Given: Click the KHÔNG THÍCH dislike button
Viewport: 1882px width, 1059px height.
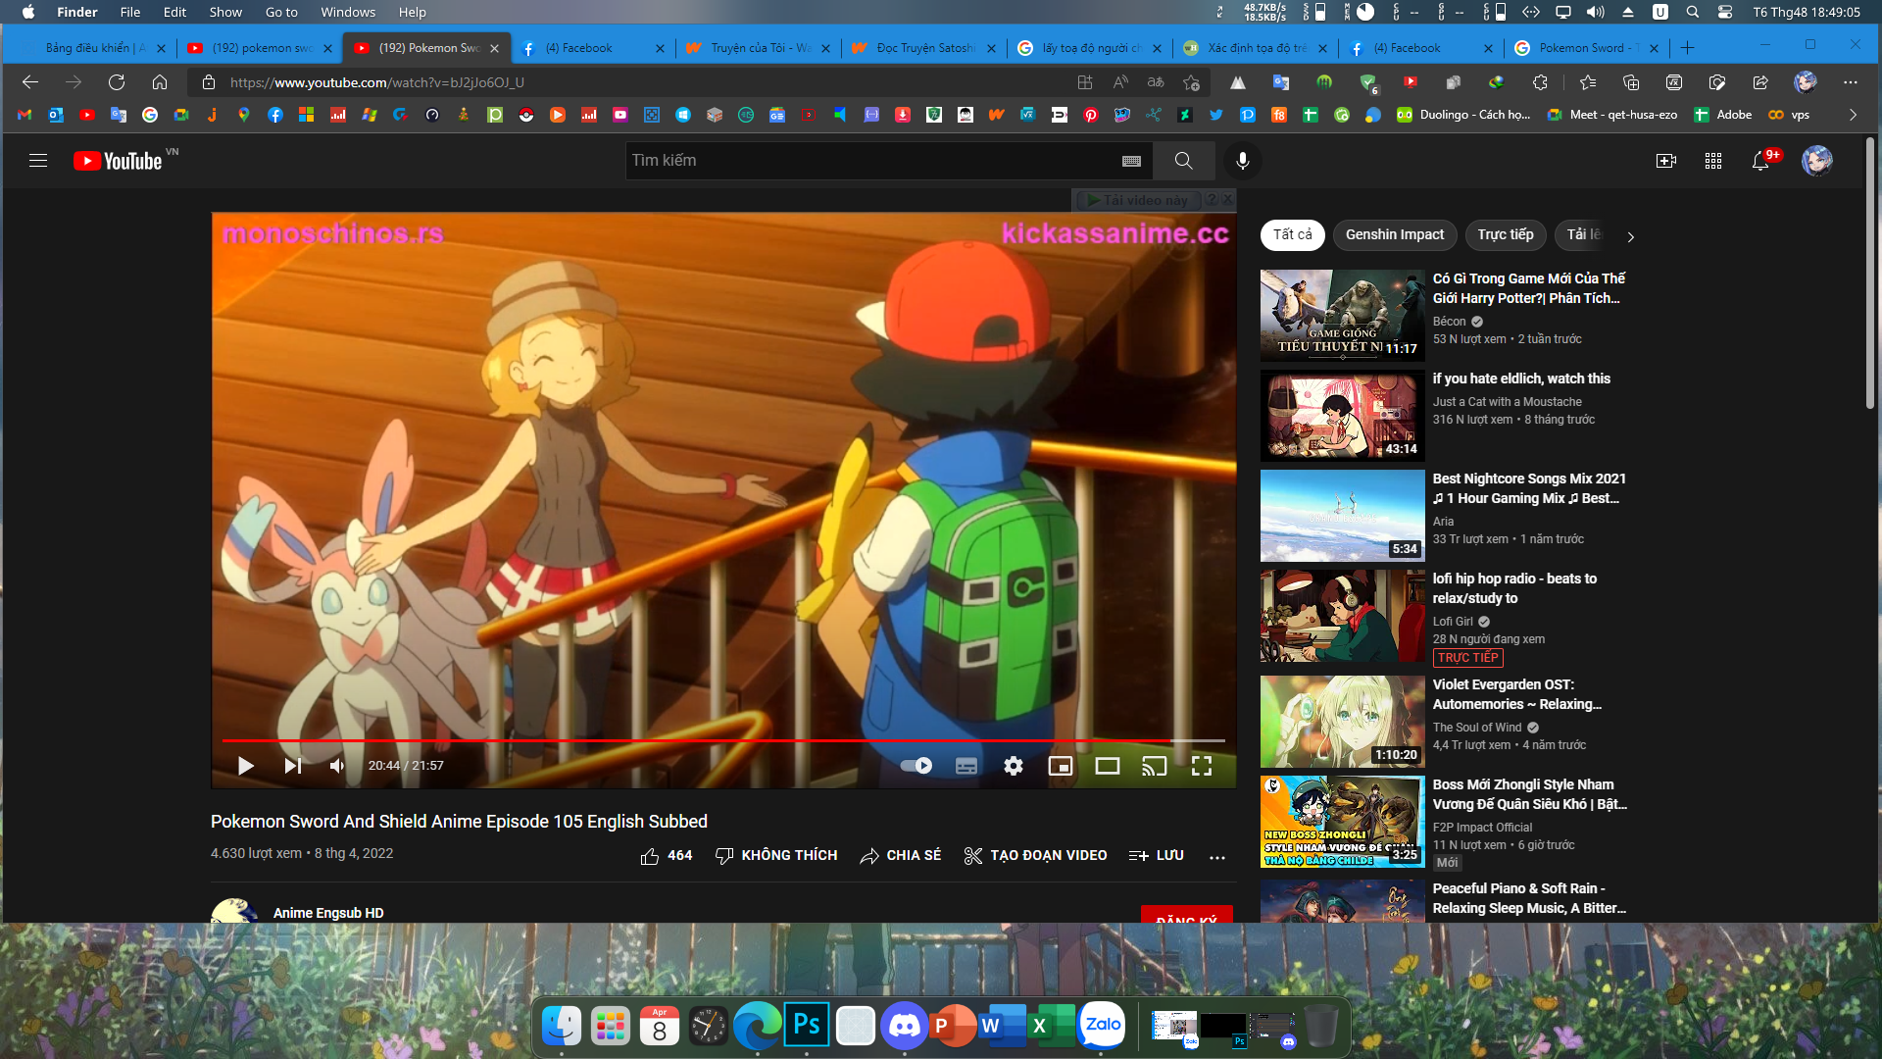Looking at the screenshot, I should click(776, 856).
